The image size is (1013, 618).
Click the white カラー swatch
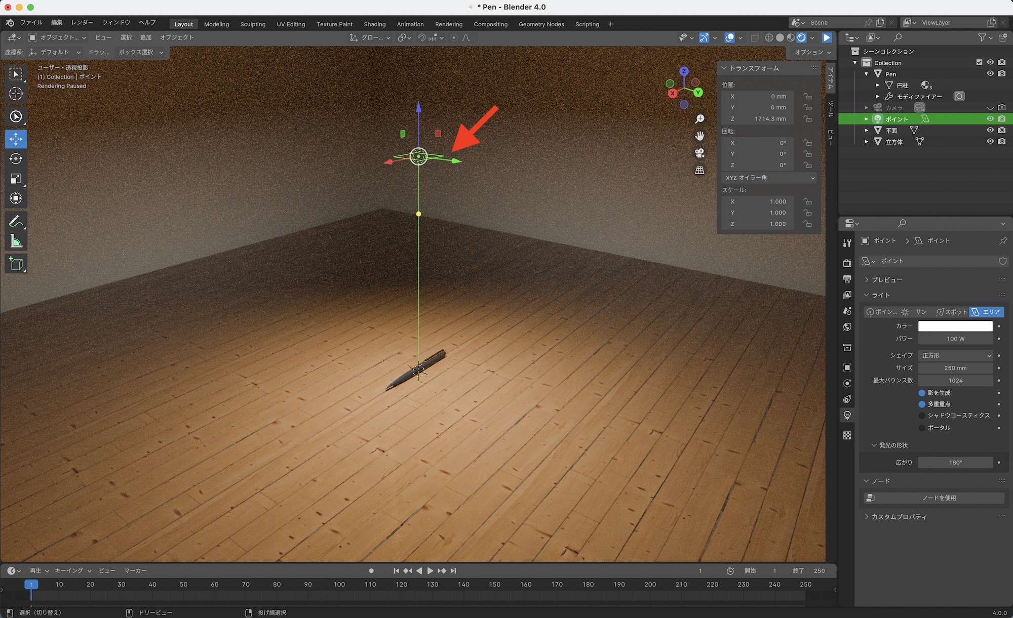(x=955, y=326)
